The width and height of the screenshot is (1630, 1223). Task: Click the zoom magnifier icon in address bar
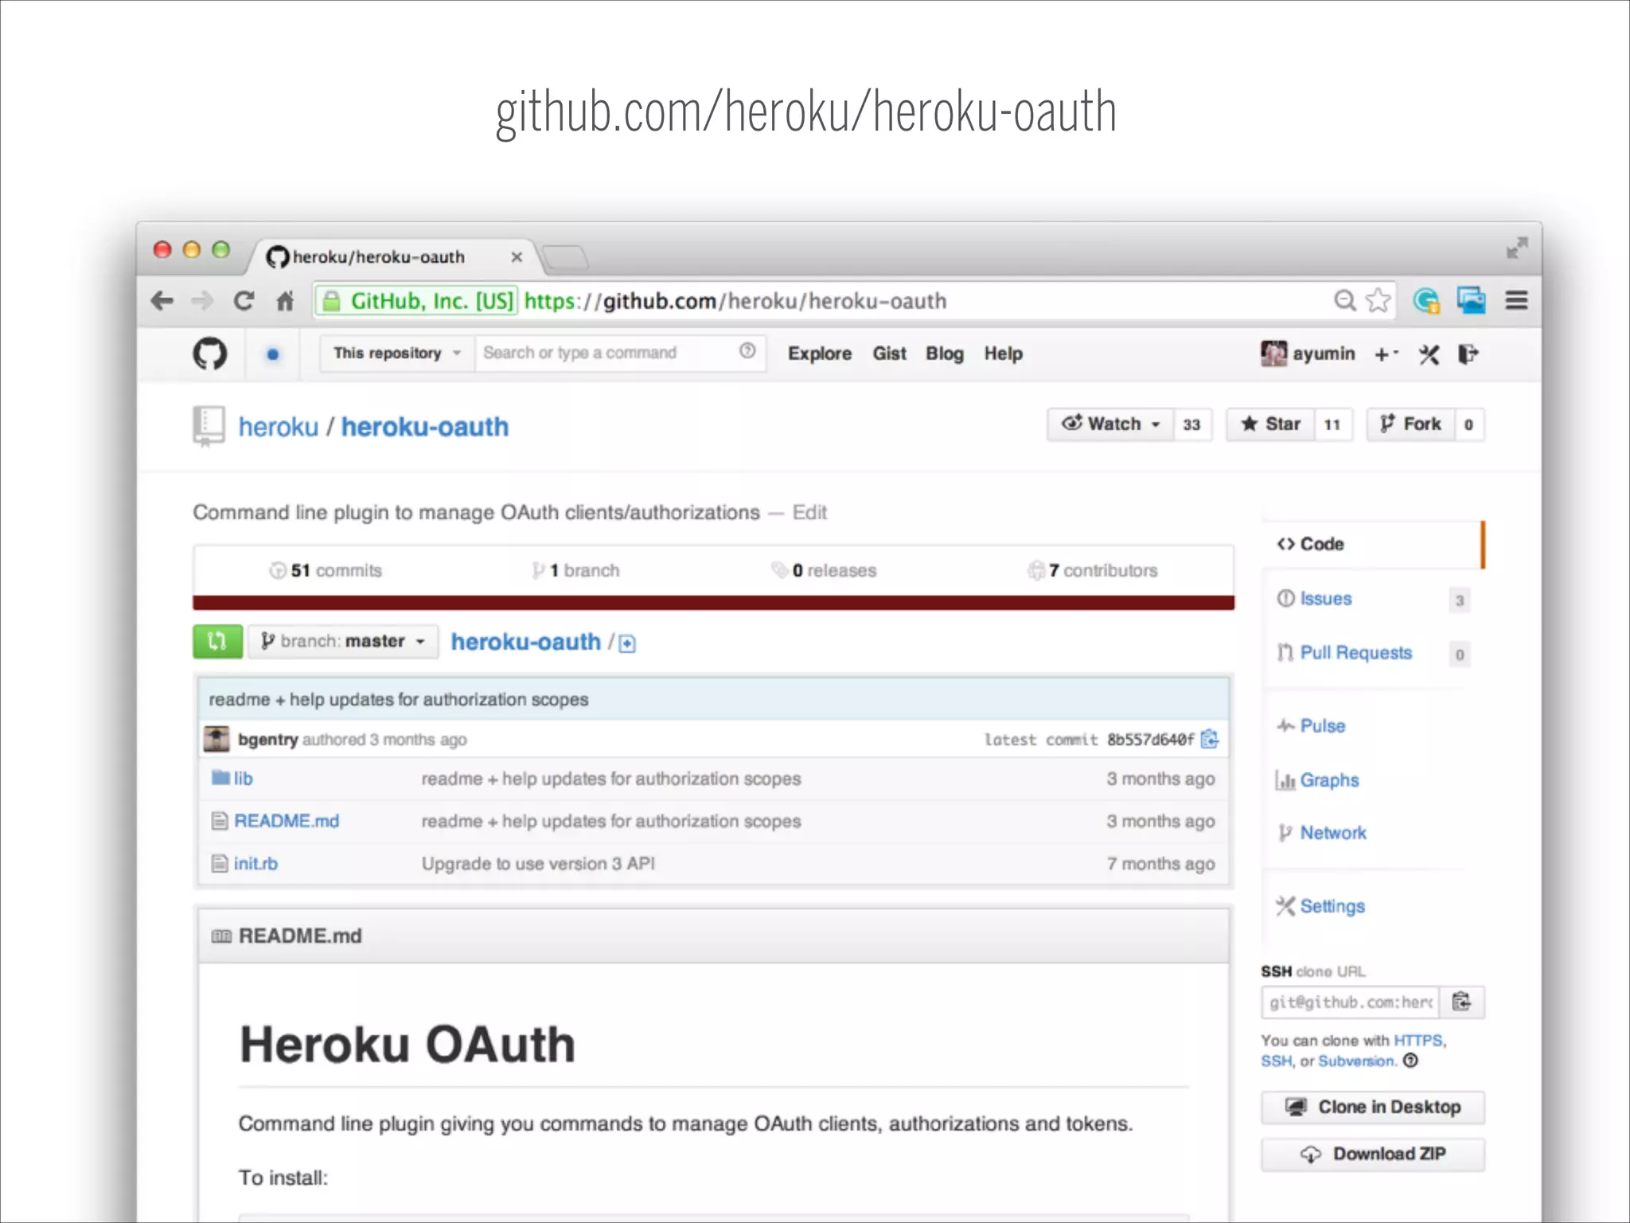coord(1344,300)
